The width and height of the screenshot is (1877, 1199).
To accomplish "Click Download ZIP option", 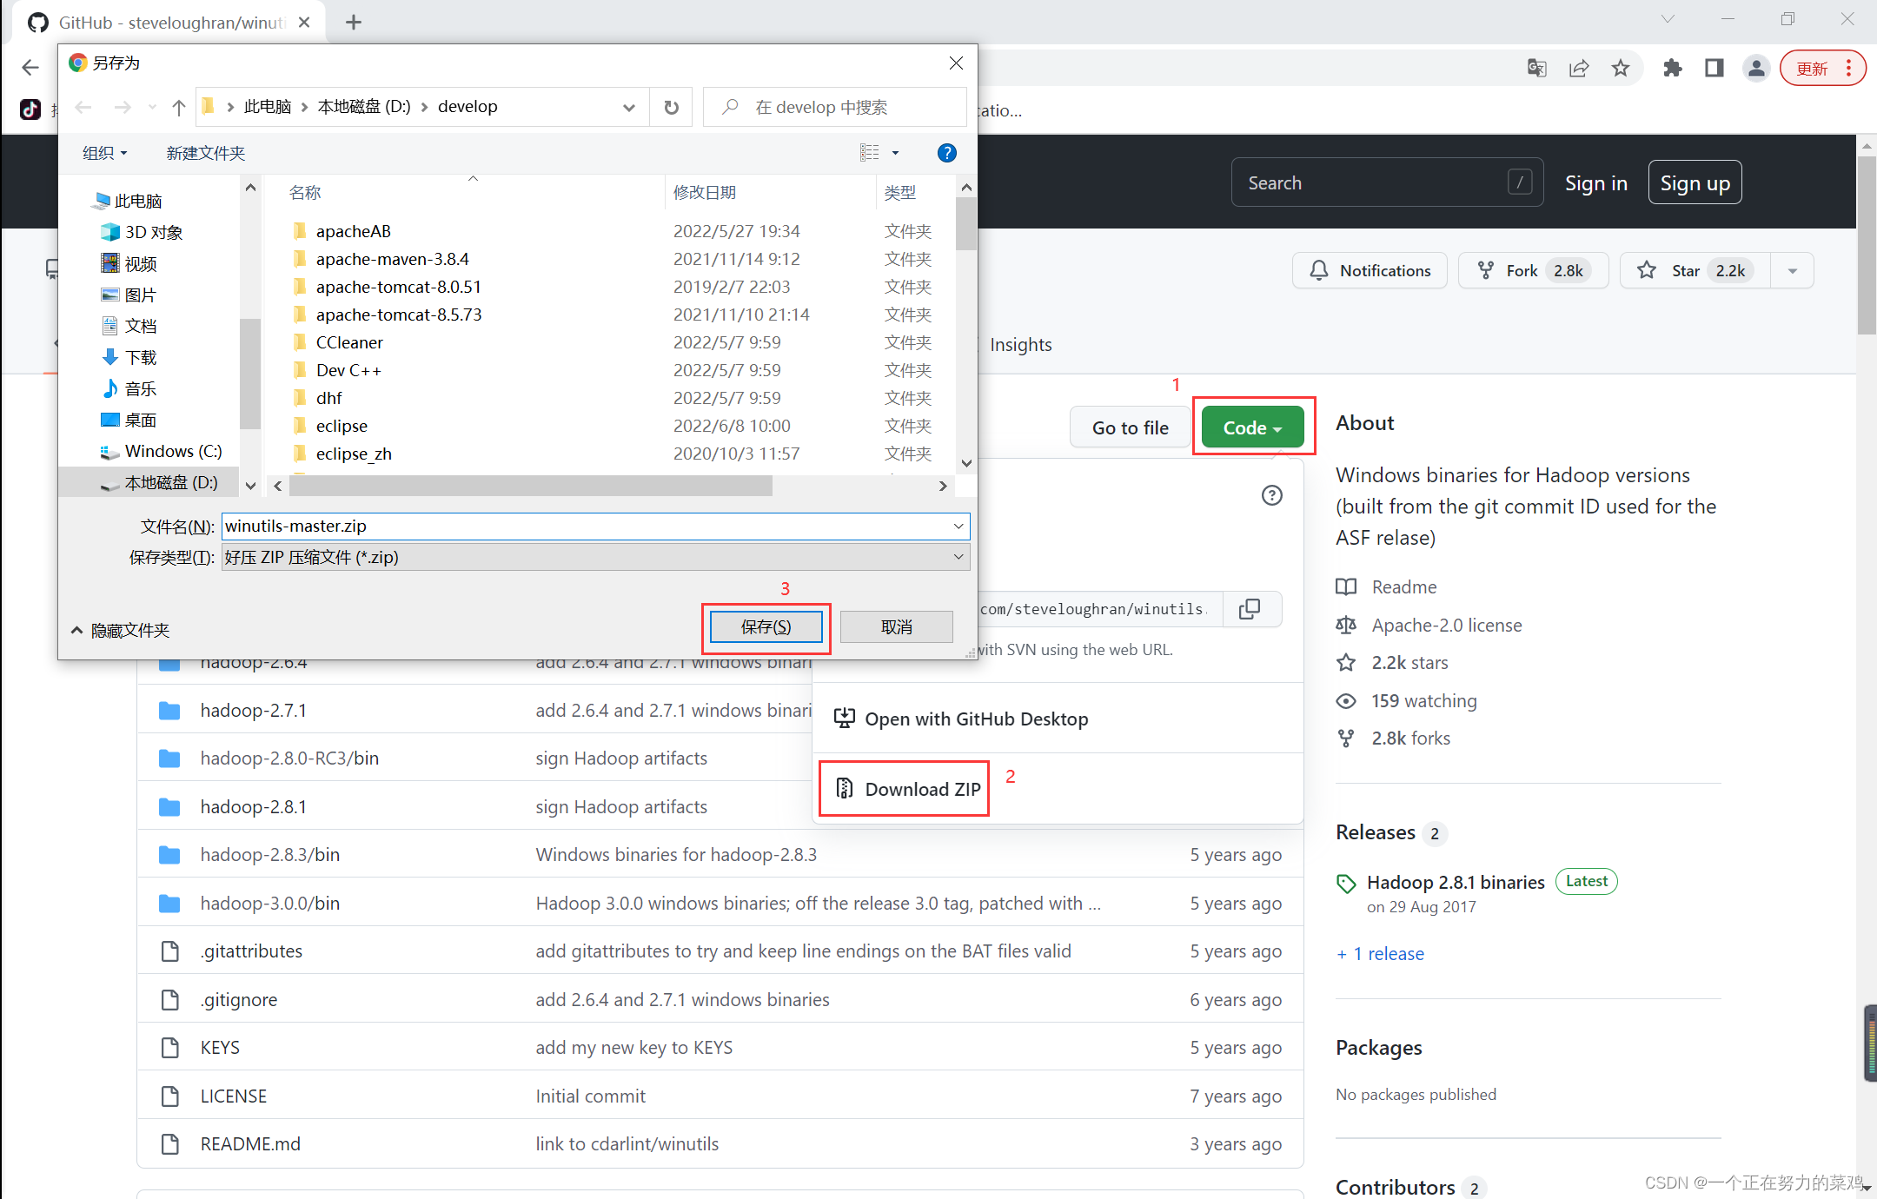I will pos(907,789).
